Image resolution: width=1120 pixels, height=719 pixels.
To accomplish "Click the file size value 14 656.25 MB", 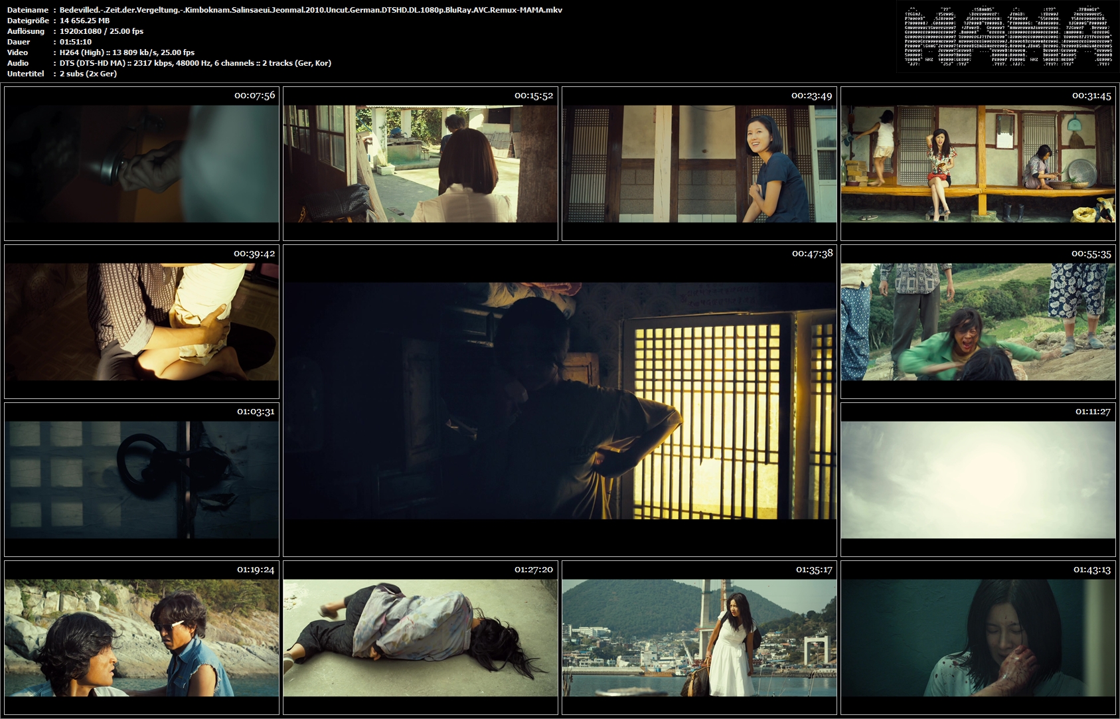I will click(84, 21).
